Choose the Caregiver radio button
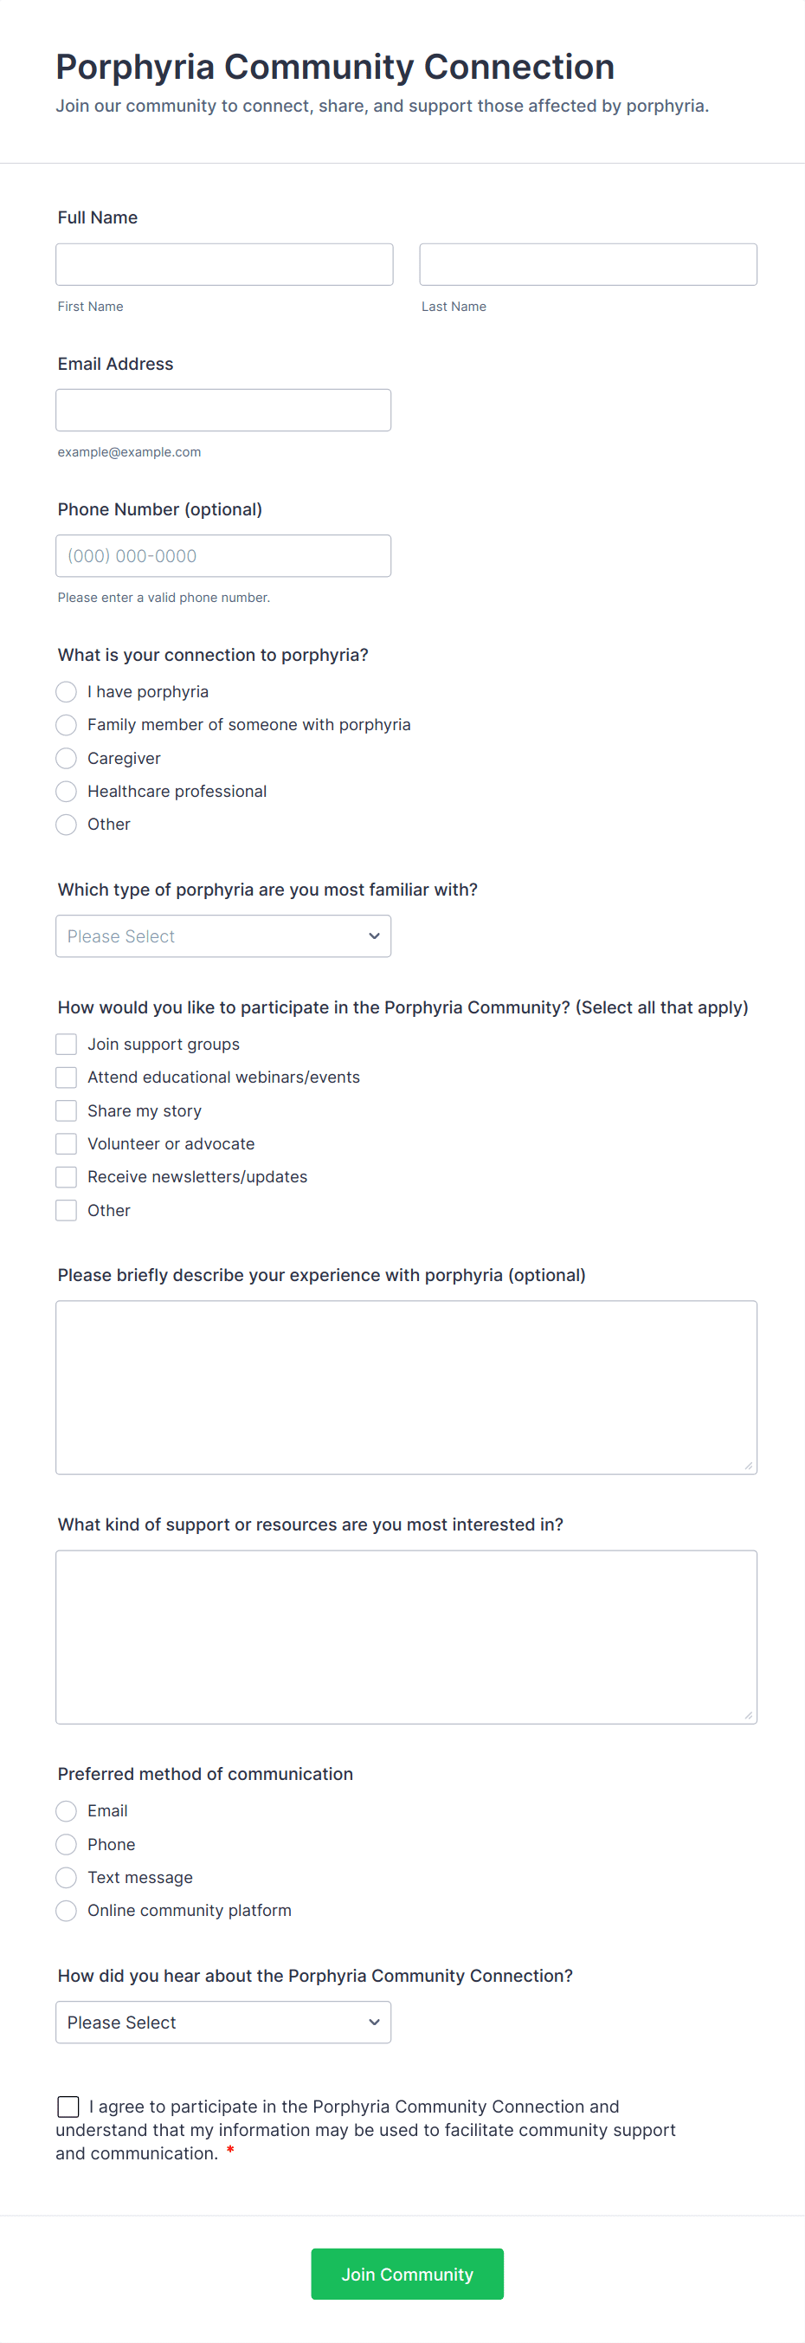 (x=67, y=759)
